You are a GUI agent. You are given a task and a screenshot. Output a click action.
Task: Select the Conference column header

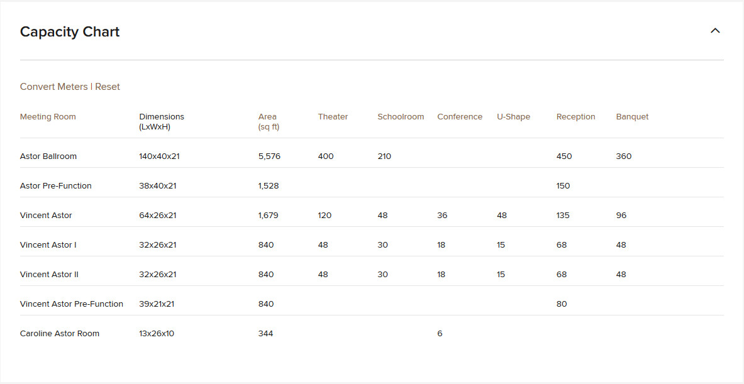[460, 117]
